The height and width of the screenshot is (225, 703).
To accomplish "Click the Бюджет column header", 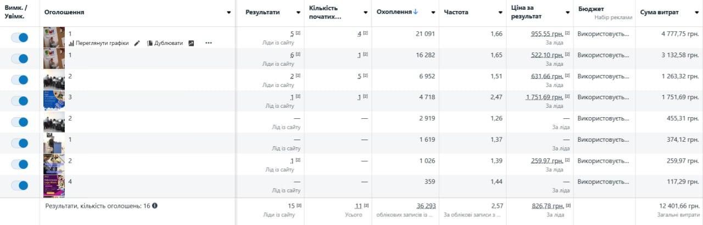I will [590, 8].
